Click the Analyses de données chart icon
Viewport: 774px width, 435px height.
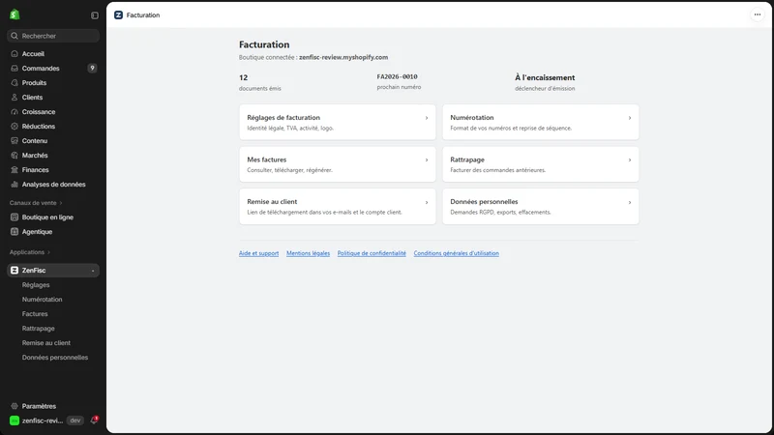pos(15,185)
